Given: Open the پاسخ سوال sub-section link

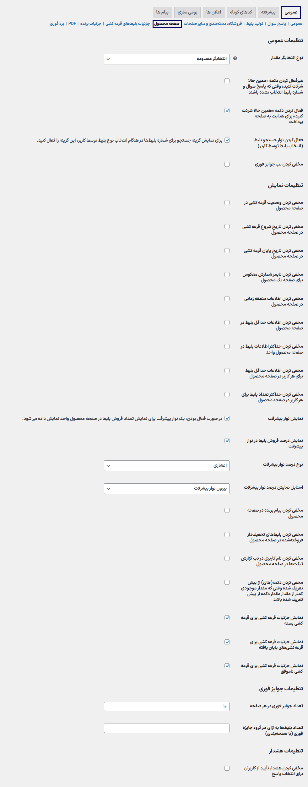Looking at the screenshot, I should [x=277, y=24].
